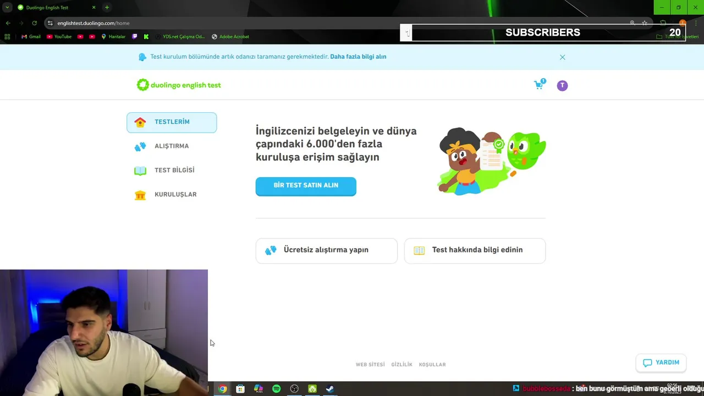Click the duolingo english test logo

point(179,85)
